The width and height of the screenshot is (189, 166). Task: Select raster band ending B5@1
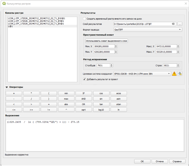tap(42, 24)
